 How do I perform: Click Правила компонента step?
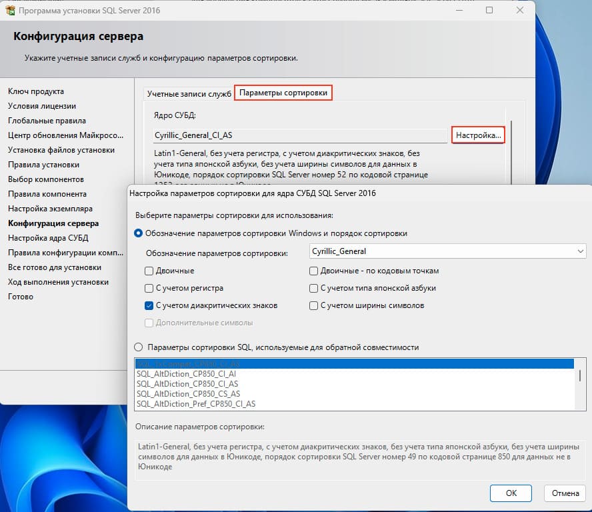[x=47, y=194]
